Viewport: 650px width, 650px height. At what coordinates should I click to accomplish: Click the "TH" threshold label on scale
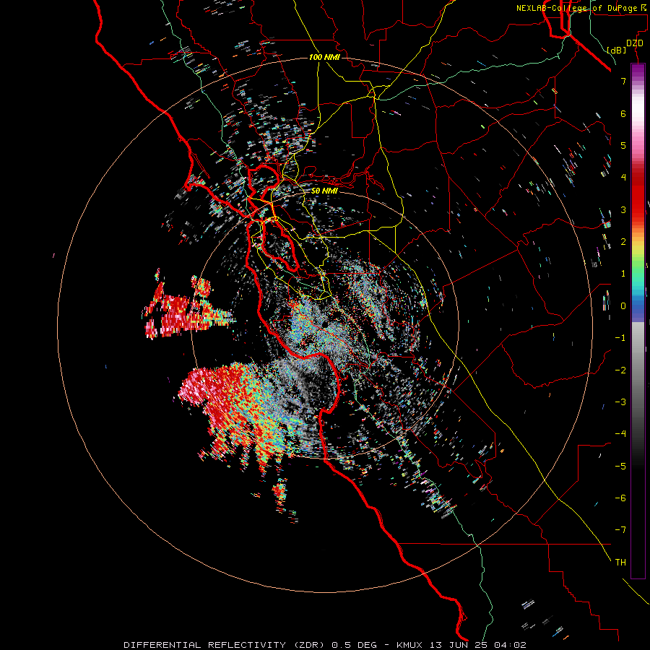[x=620, y=563]
